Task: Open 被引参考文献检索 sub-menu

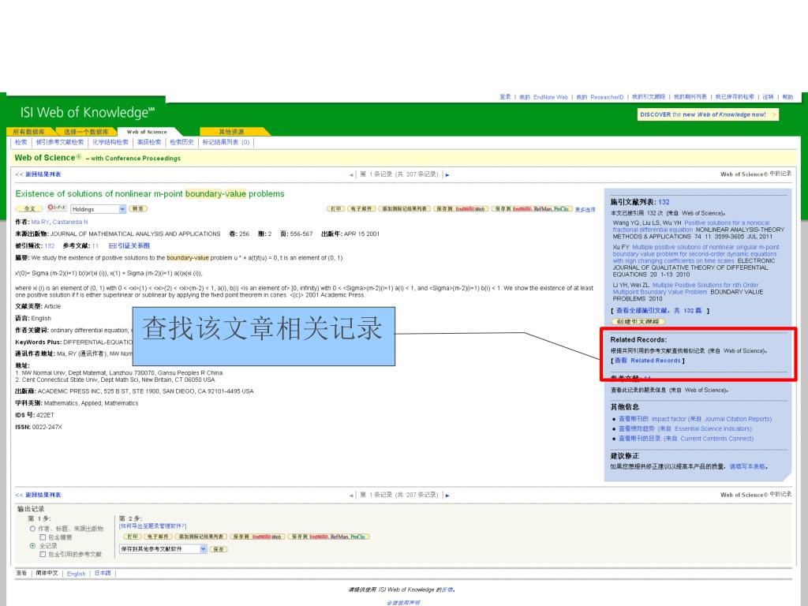Action: [60, 142]
